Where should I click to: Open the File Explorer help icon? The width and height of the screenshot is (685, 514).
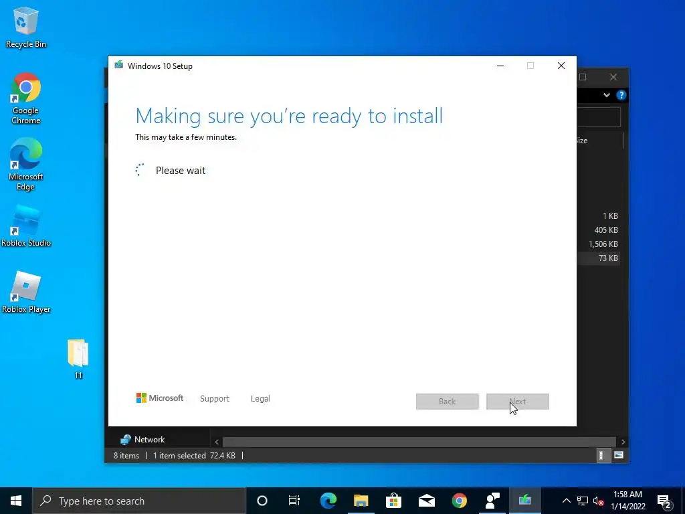(621, 95)
